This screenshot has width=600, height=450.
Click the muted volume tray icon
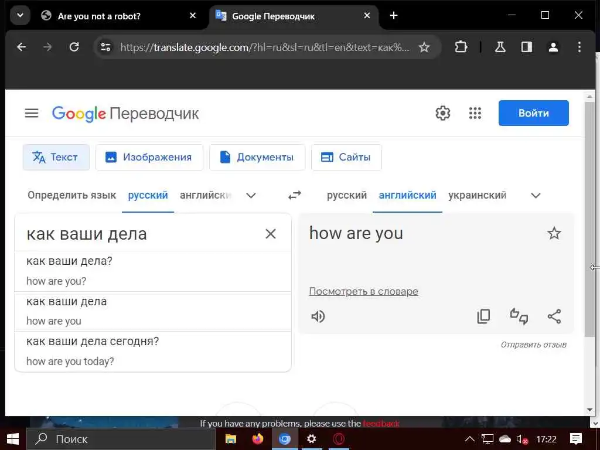click(522, 439)
